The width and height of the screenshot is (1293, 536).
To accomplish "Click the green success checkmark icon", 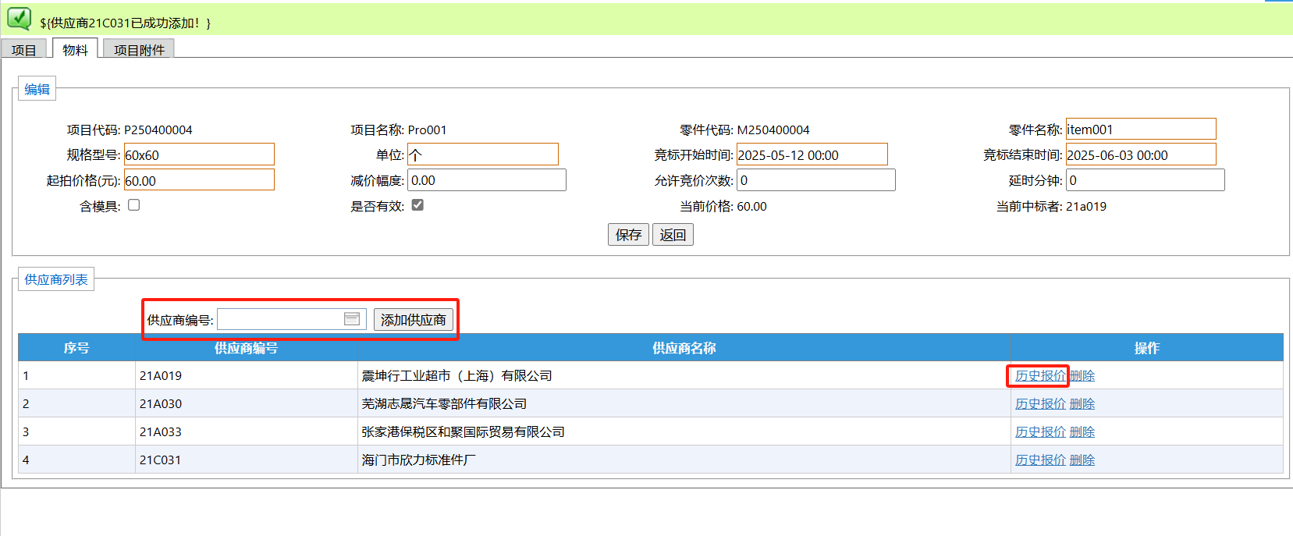I will 19,19.
